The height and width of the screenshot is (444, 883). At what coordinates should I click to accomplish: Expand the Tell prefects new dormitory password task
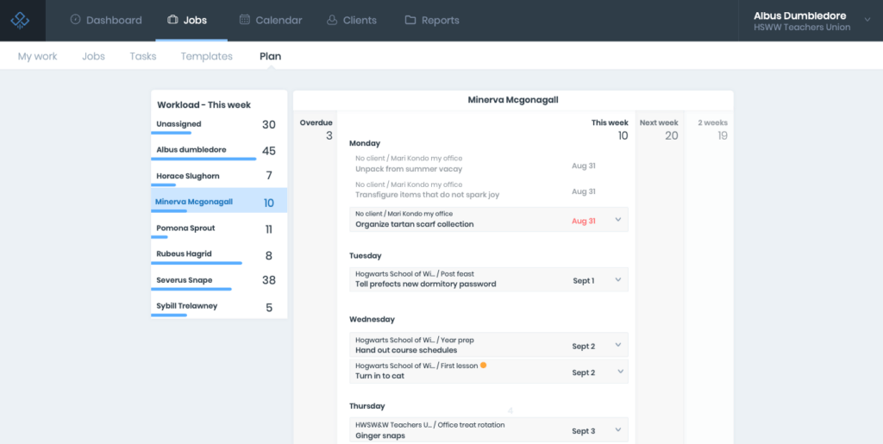click(x=618, y=279)
